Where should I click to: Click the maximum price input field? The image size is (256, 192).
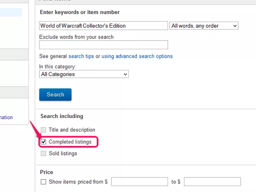(x=212, y=182)
